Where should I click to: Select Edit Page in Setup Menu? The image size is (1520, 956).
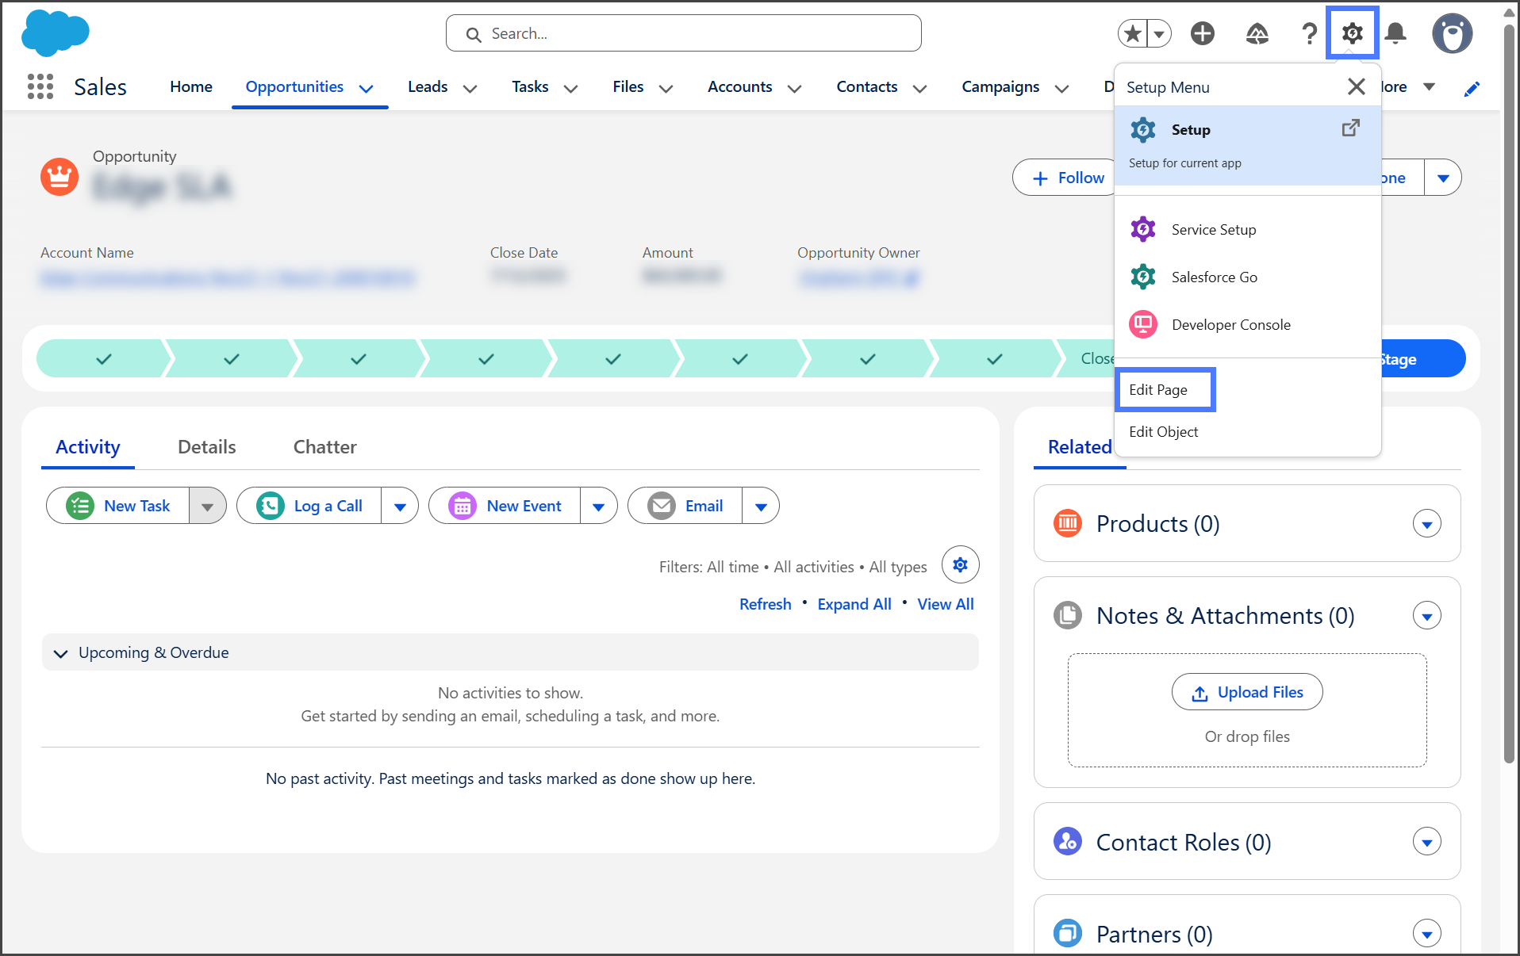pos(1158,389)
